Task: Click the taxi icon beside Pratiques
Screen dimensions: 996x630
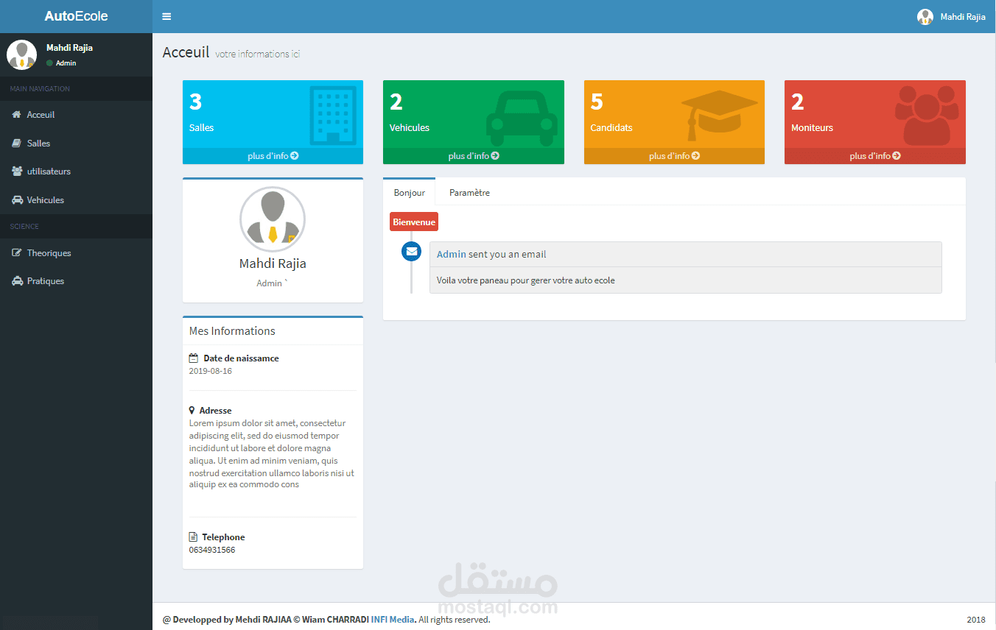Action: pos(17,281)
